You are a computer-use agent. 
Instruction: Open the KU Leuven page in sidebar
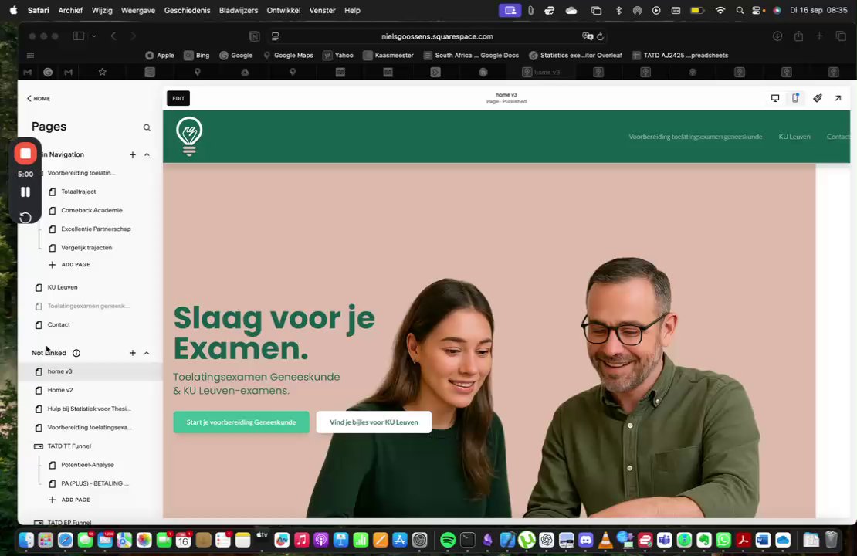(x=63, y=287)
